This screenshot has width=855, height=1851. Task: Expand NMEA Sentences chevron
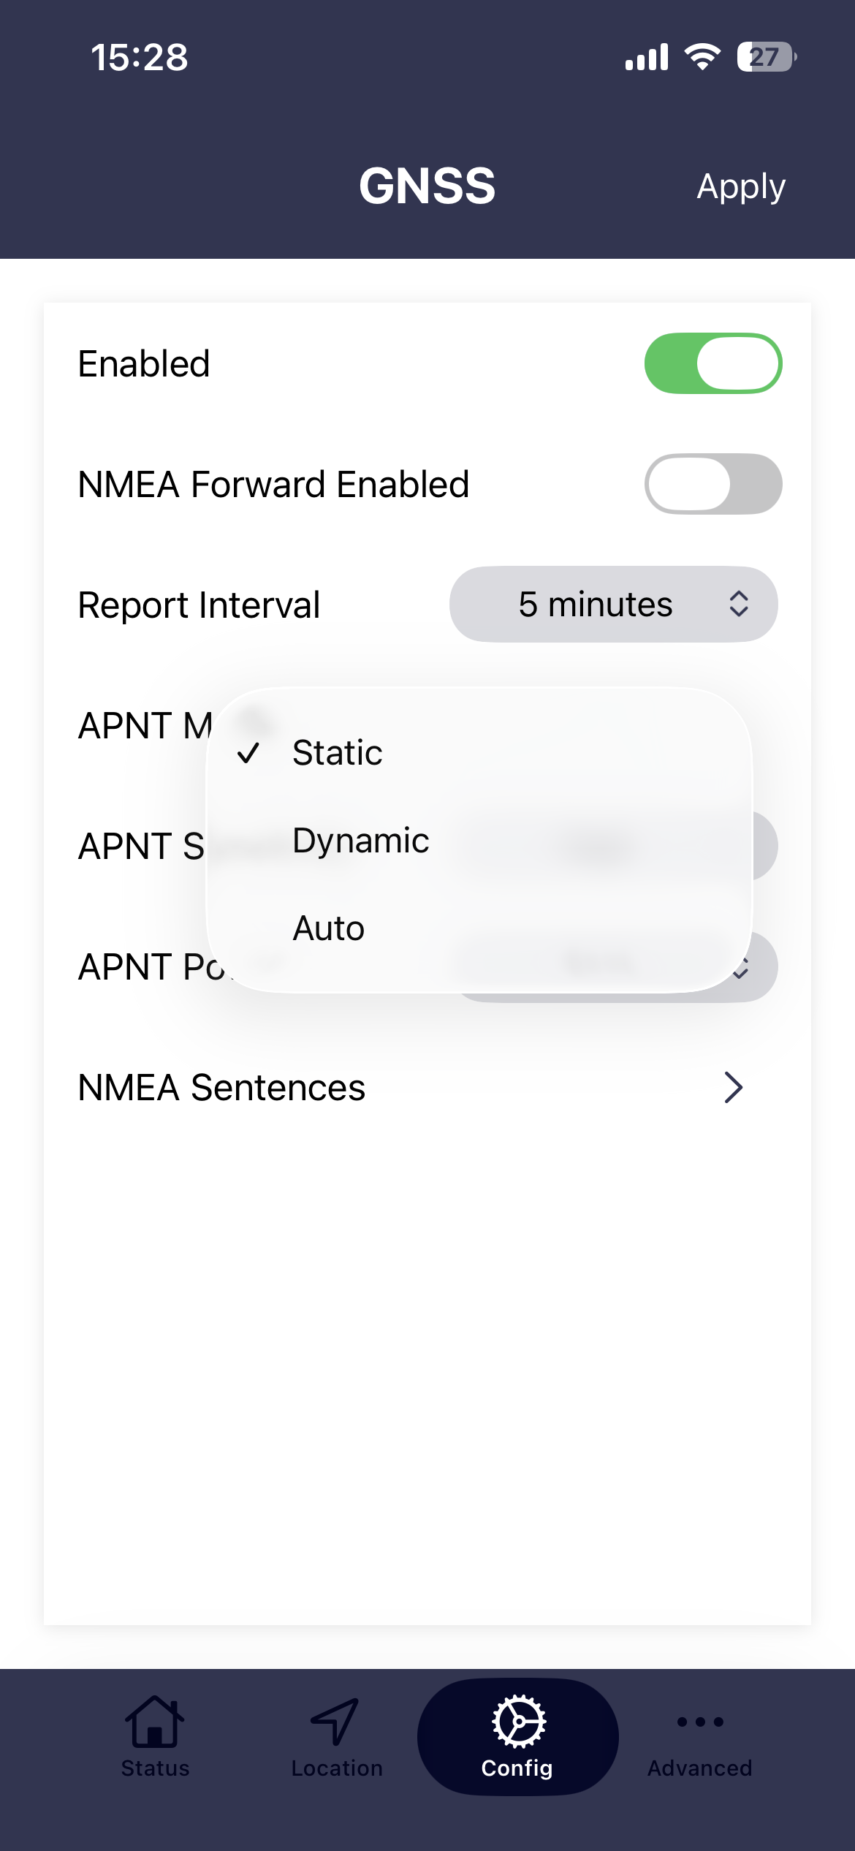pos(733,1087)
